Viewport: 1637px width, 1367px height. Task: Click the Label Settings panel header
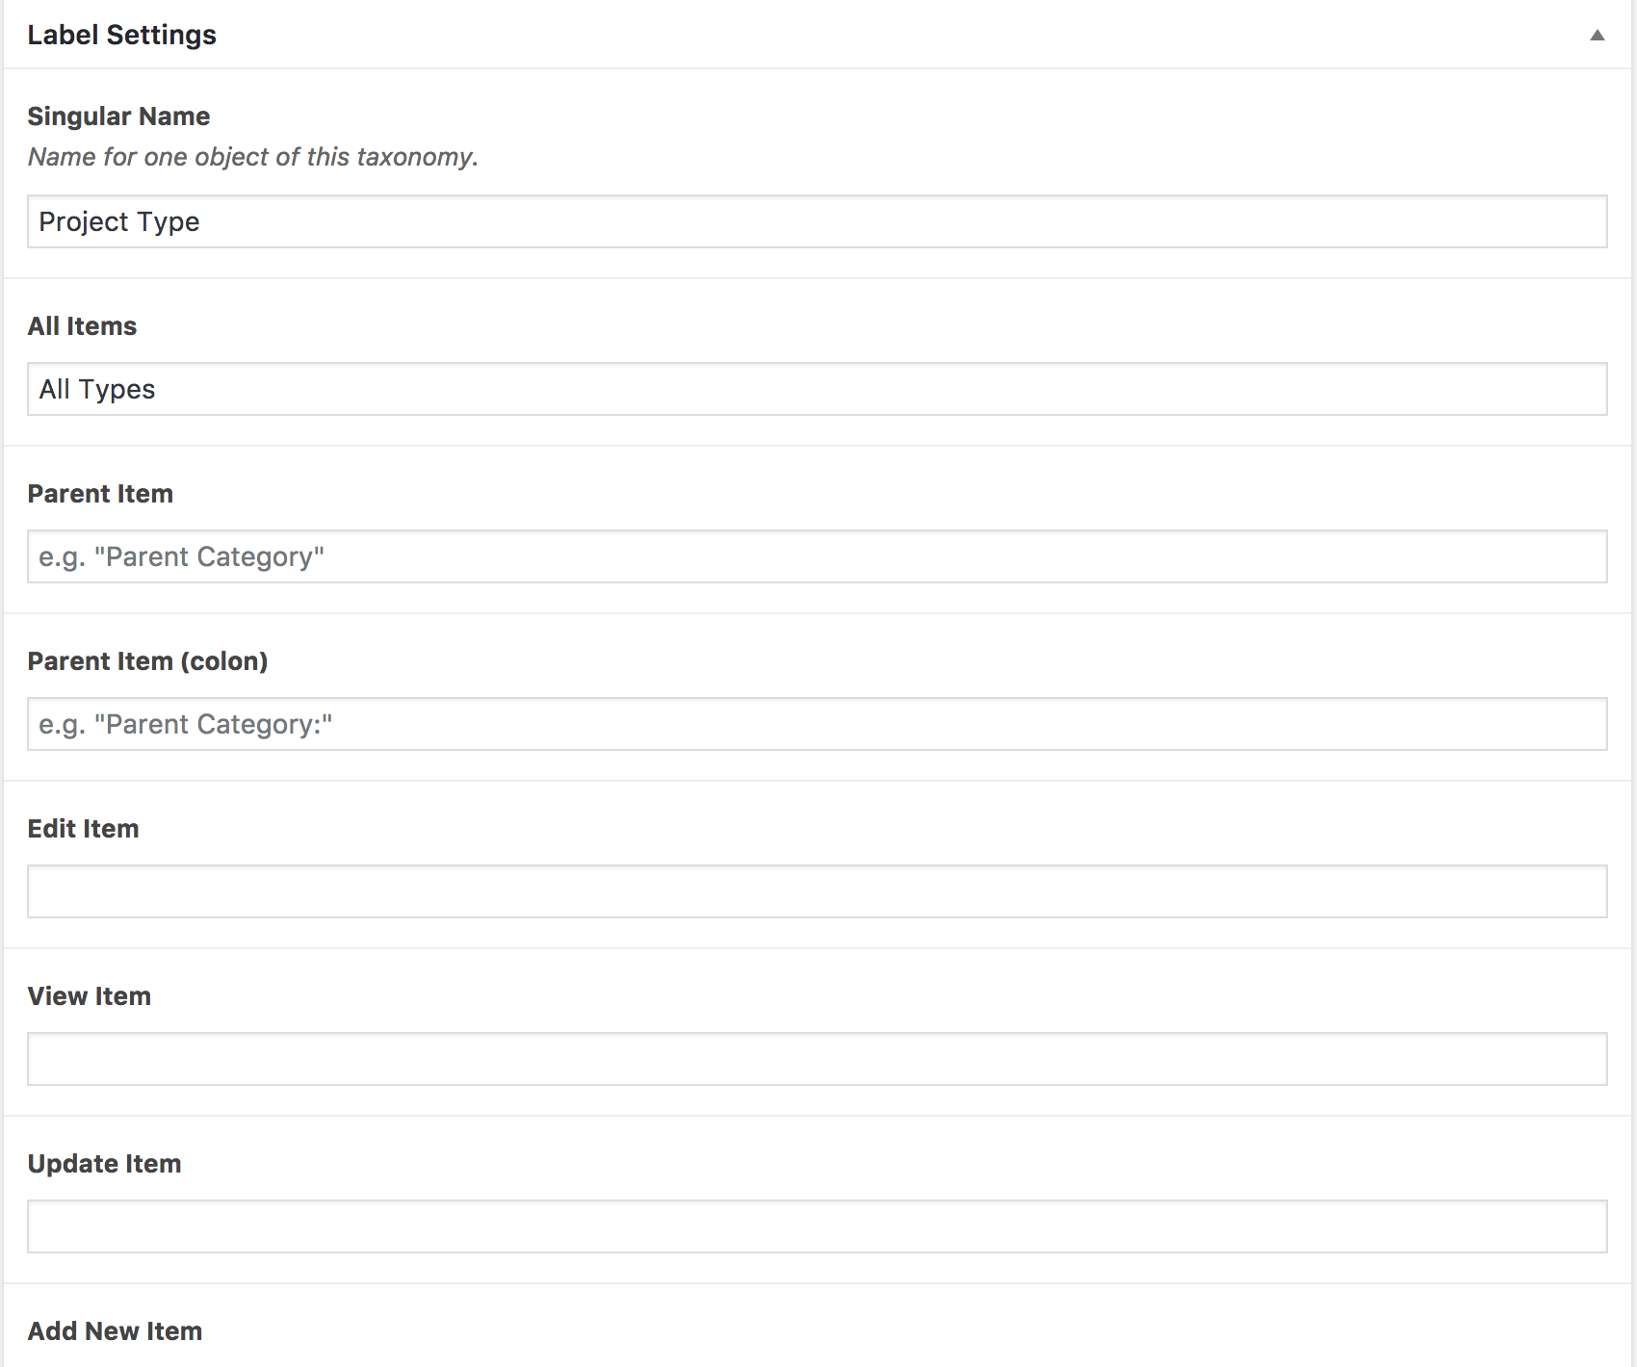click(x=818, y=35)
